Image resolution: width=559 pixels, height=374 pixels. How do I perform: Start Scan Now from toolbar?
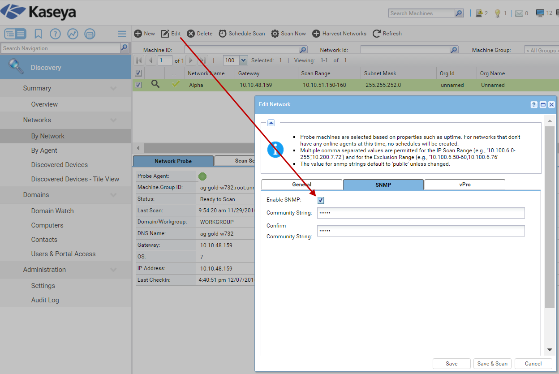288,34
